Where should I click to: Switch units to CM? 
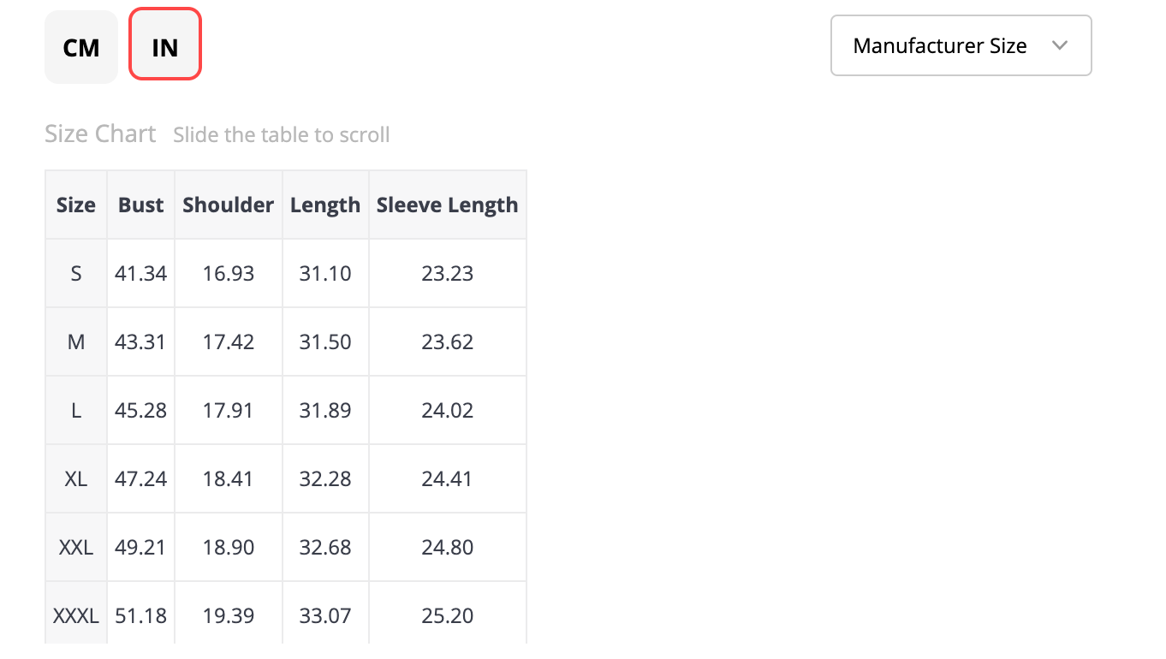coord(81,47)
